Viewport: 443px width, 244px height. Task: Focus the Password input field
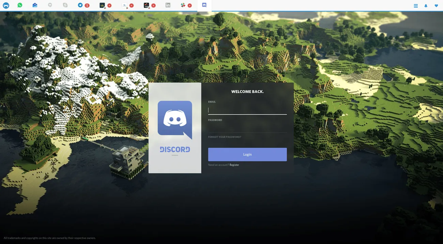click(247, 128)
